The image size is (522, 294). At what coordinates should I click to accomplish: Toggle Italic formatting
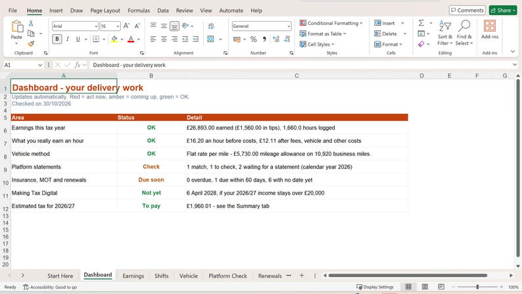(x=68, y=39)
